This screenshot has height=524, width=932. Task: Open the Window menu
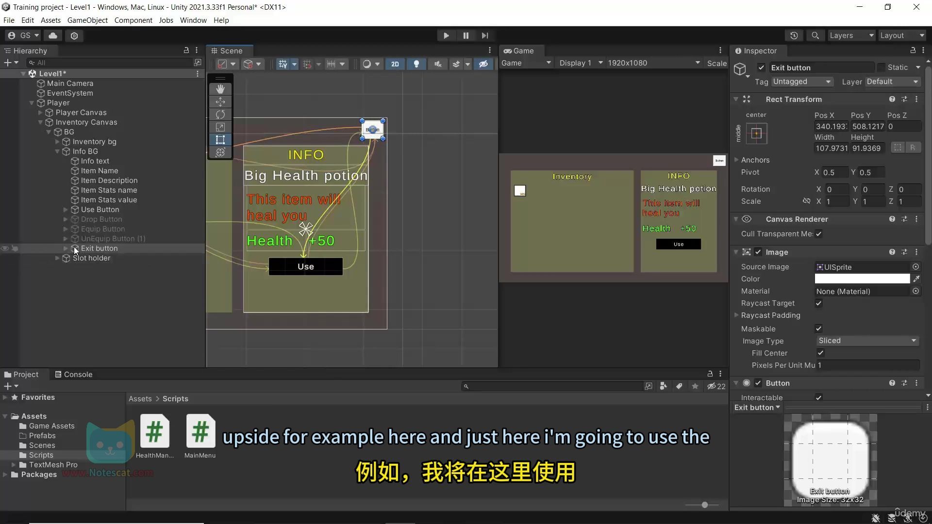[193, 20]
